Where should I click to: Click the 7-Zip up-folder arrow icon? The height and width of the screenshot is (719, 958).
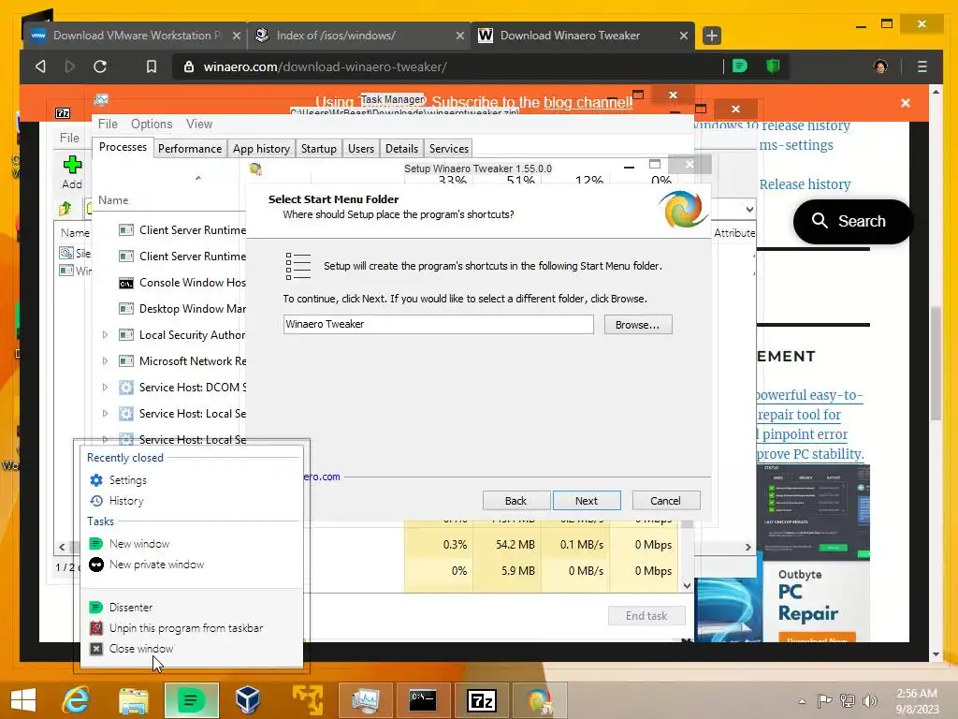click(65, 209)
